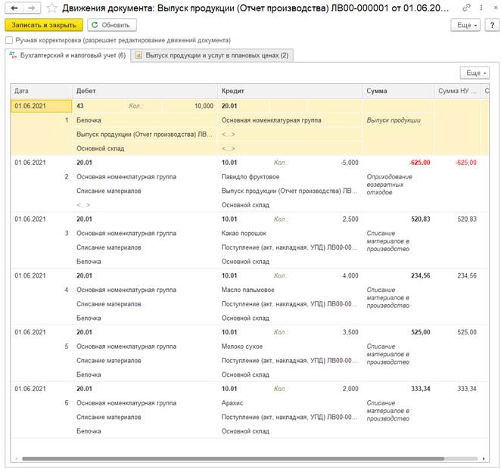
Task: Select quantity 10,000 in first entry
Action: click(x=189, y=106)
